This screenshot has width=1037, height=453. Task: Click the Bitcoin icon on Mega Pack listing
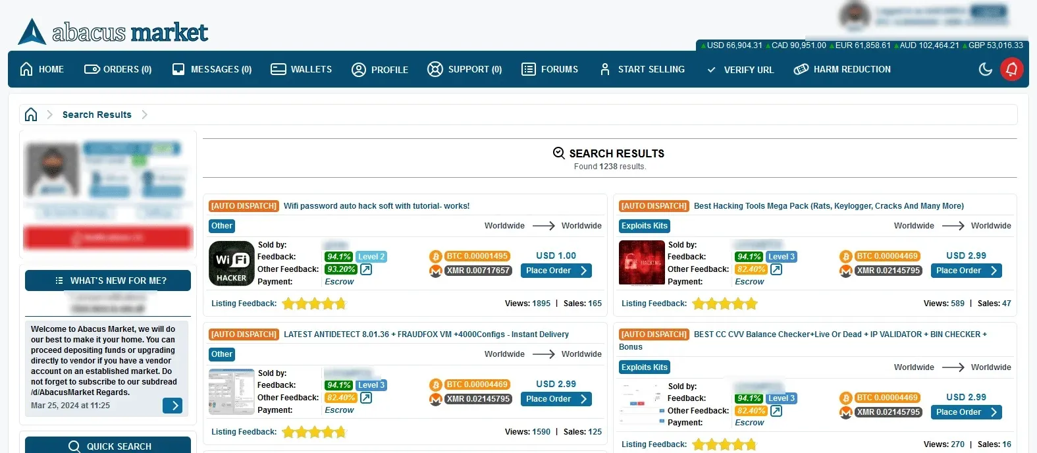(x=845, y=257)
